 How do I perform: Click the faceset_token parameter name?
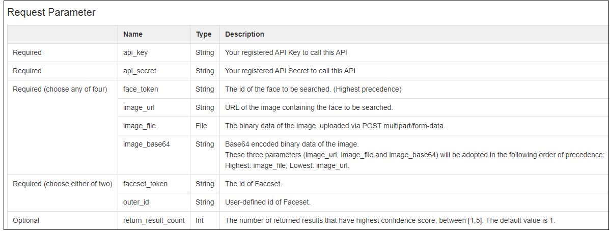[x=145, y=184]
